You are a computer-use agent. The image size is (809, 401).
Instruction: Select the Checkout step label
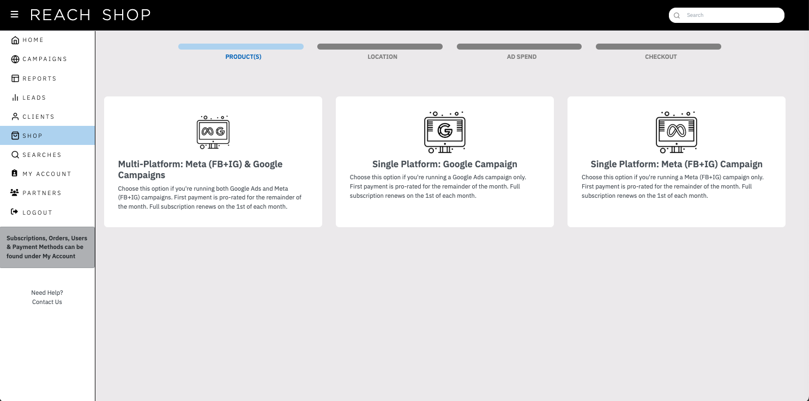coord(661,57)
